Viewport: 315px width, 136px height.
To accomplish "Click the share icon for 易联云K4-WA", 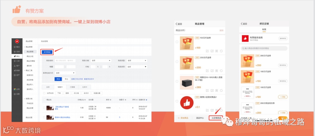I will 212,90.
